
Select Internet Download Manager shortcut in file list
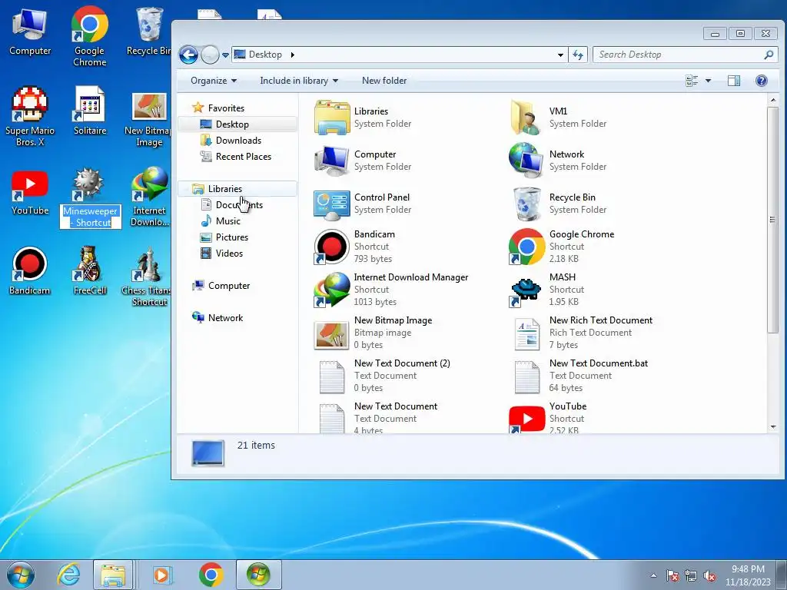click(x=391, y=290)
